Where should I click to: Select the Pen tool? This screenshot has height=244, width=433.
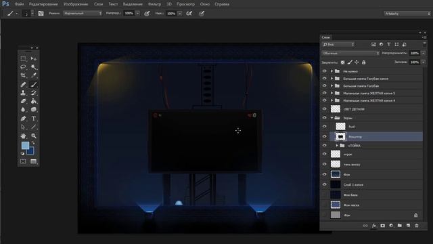click(23, 119)
